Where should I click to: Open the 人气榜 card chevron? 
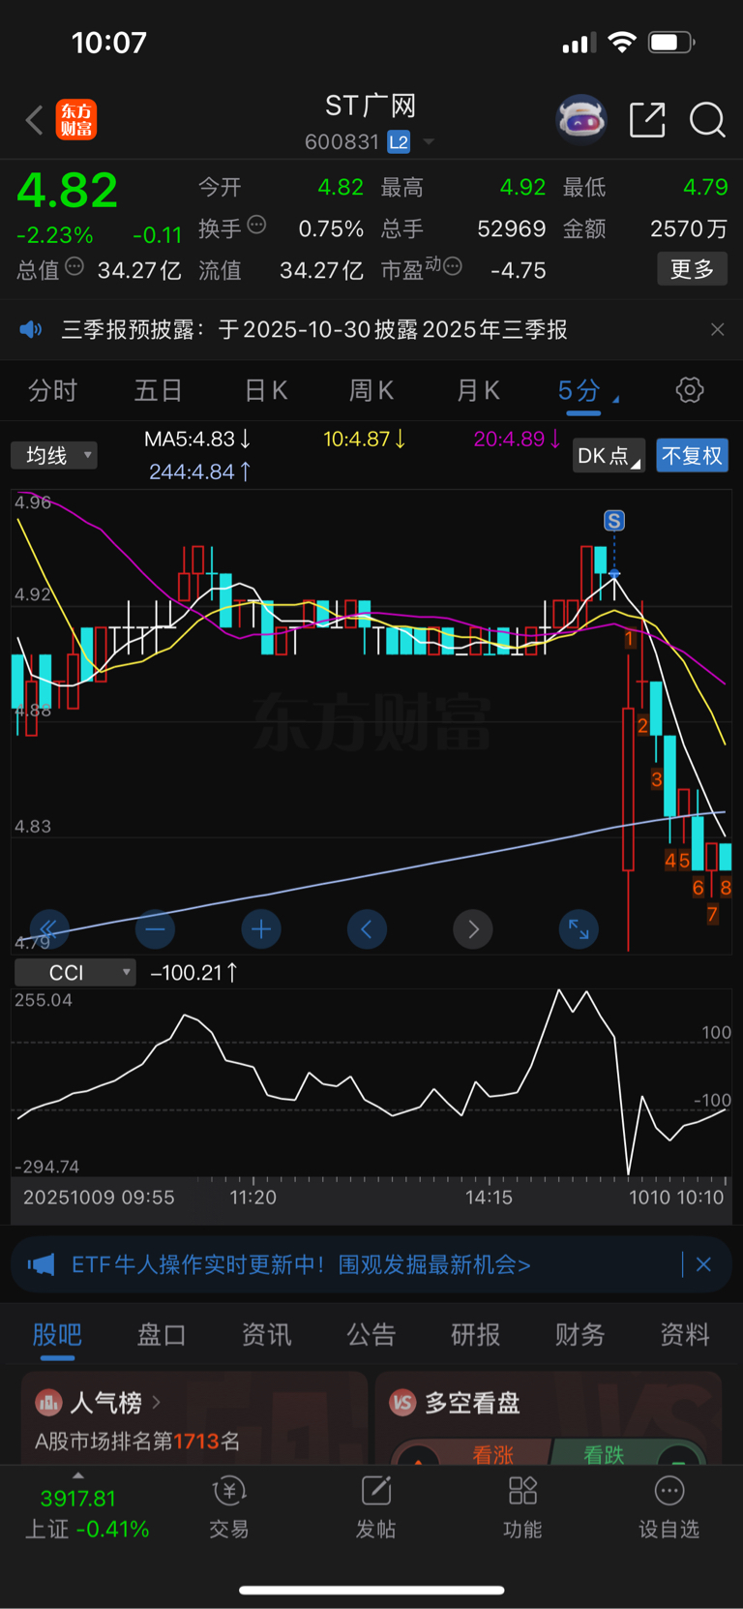(157, 1402)
